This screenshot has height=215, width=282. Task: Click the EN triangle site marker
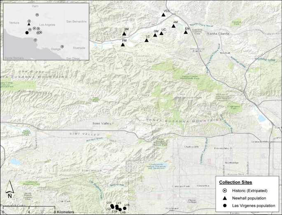point(186,32)
